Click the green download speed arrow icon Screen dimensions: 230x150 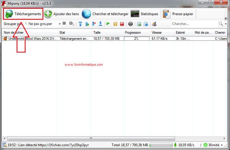click(x=175, y=145)
